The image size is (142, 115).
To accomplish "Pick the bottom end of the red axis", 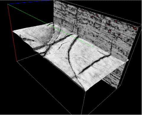I will [17, 61].
